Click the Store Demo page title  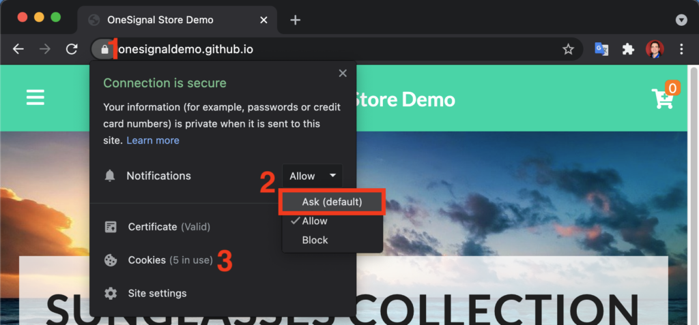click(405, 99)
